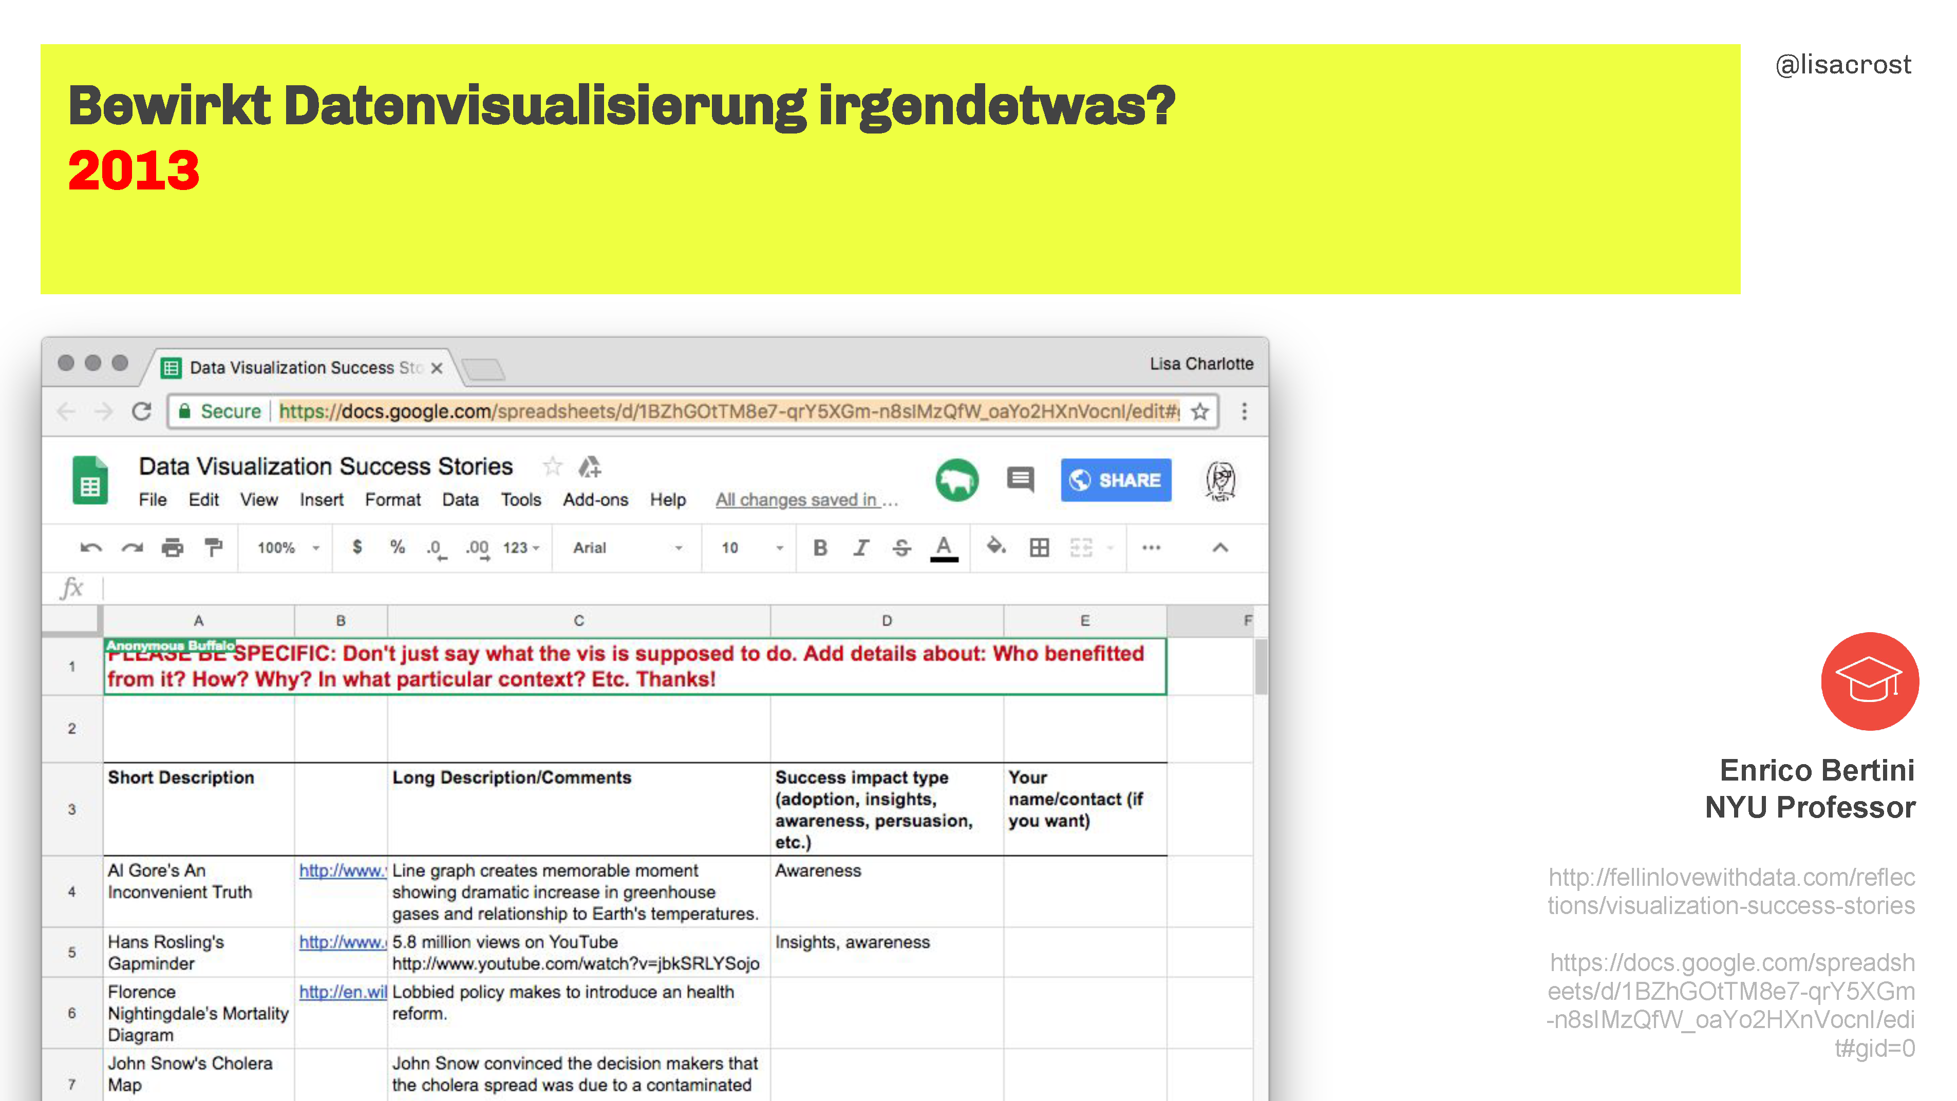Open the 100% zoom dropdown

[288, 547]
